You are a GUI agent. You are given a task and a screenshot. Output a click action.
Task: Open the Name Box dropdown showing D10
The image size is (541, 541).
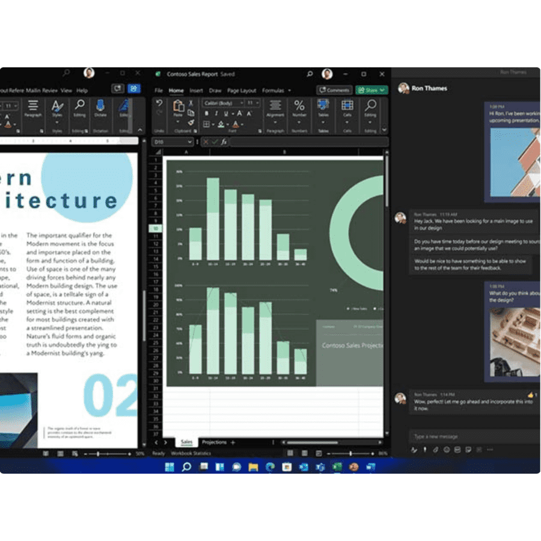pos(189,141)
